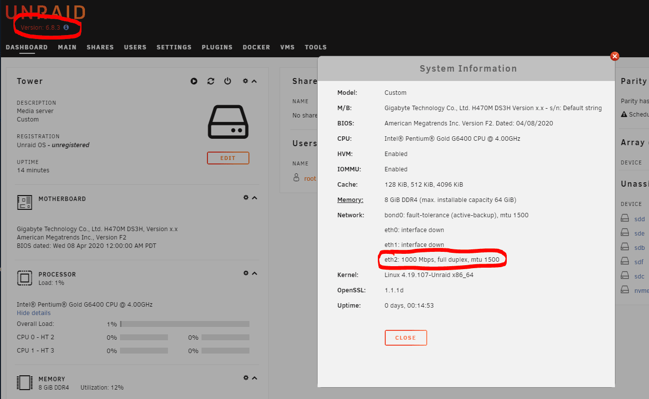Click the Tower start array play icon
The image size is (649, 399).
point(194,81)
